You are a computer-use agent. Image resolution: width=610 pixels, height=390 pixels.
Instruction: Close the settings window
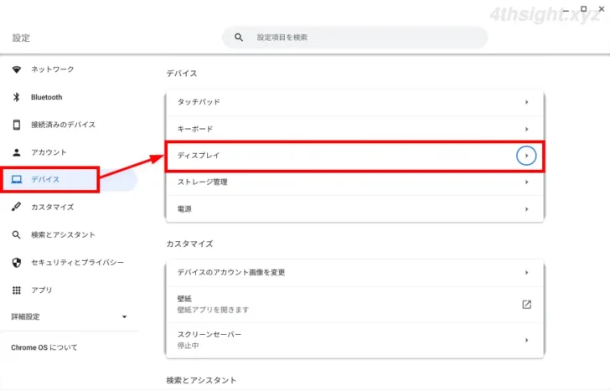[x=602, y=8]
